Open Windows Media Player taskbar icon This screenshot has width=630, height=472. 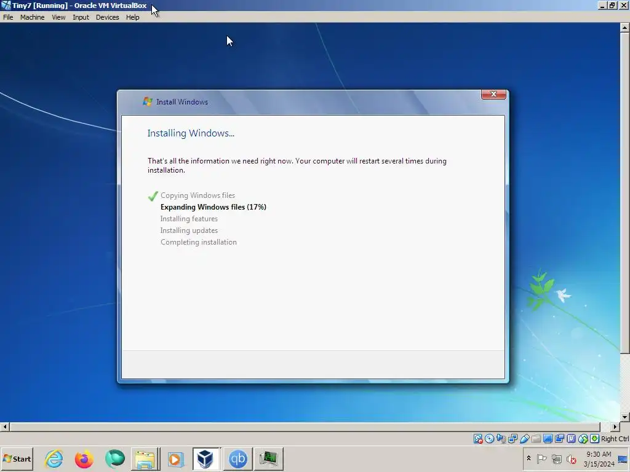[x=175, y=458]
